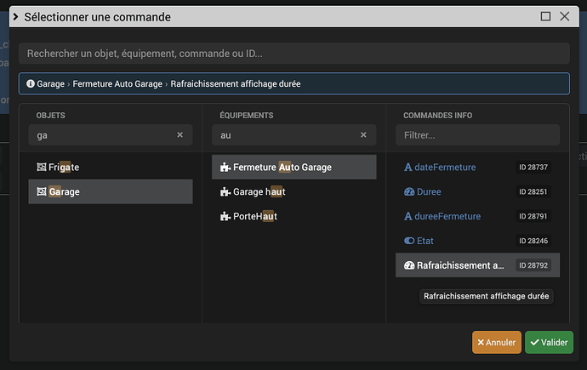
Task: Click ID 28251 badge
Action: [x=533, y=191]
